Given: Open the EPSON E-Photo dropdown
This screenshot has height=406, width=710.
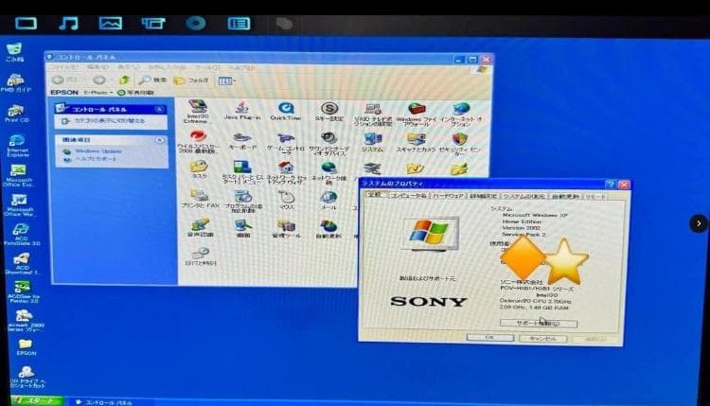Looking at the screenshot, I should coord(98,93).
